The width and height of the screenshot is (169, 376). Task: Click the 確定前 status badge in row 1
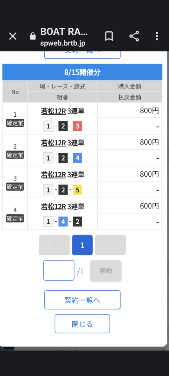click(15, 123)
